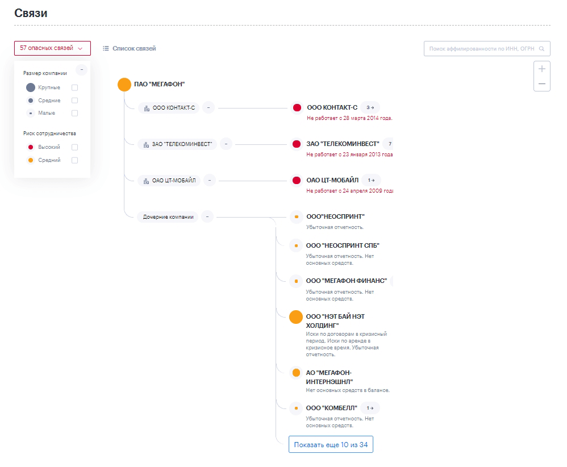Click the orange ПАО "МЕГАФОН" root node circle
The width and height of the screenshot is (567, 467).
(124, 85)
